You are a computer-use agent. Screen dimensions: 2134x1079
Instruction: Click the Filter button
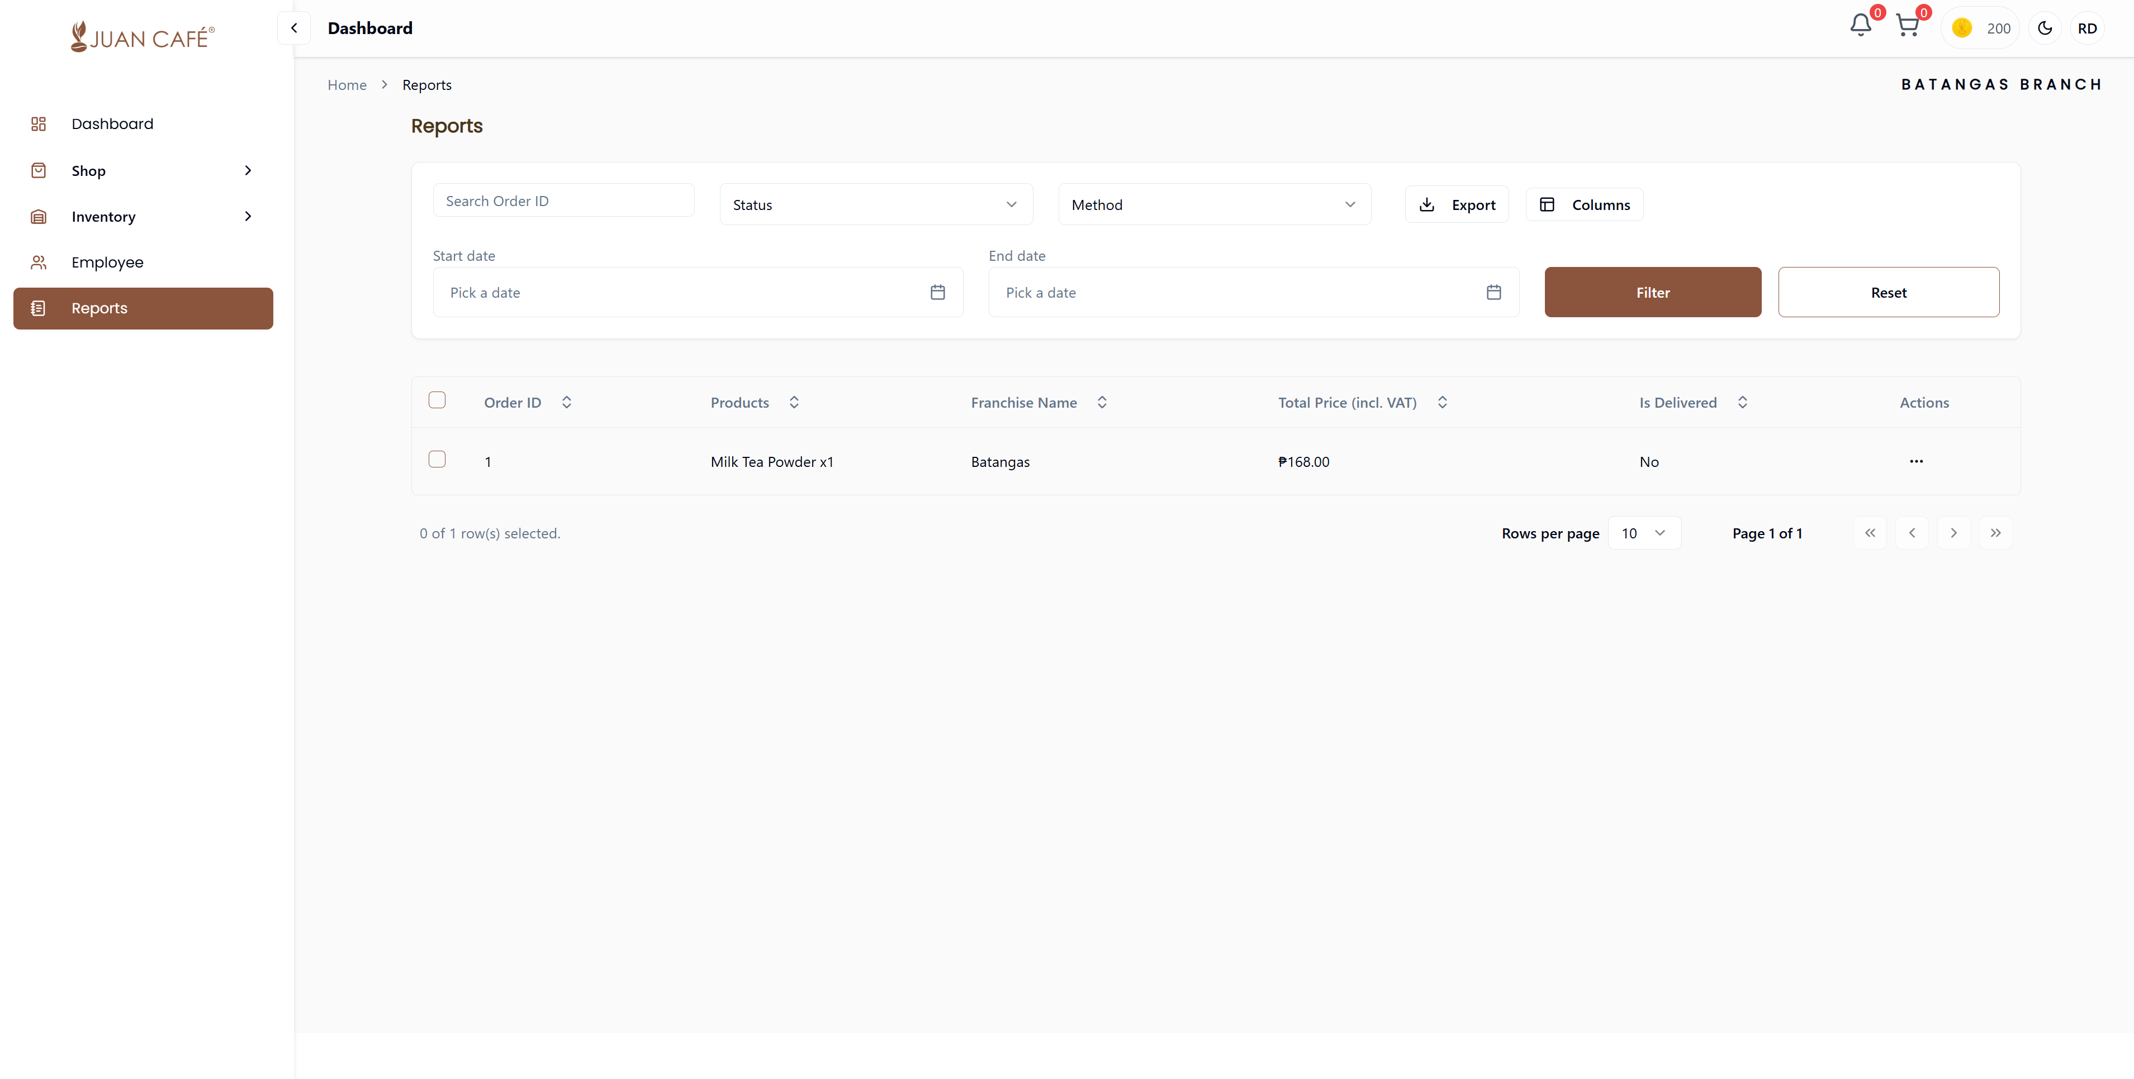1652,292
